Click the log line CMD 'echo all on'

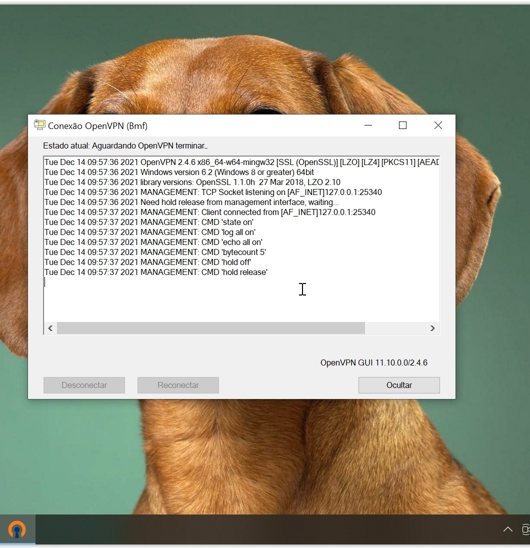click(x=153, y=242)
